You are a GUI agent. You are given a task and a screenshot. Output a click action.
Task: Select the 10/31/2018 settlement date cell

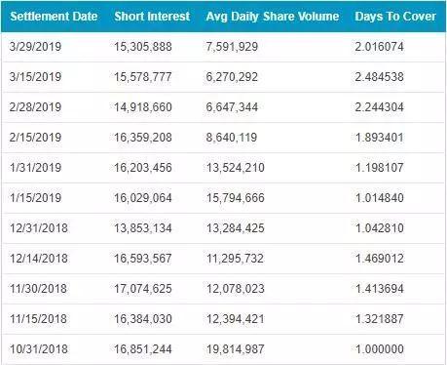pyautogui.click(x=39, y=349)
